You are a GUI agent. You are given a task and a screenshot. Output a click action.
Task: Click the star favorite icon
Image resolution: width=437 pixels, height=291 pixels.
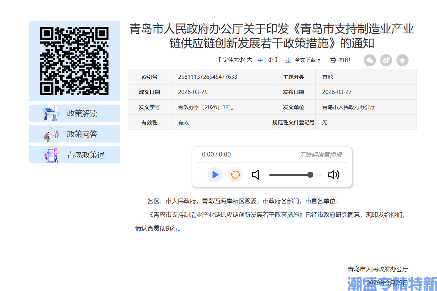click(x=402, y=60)
